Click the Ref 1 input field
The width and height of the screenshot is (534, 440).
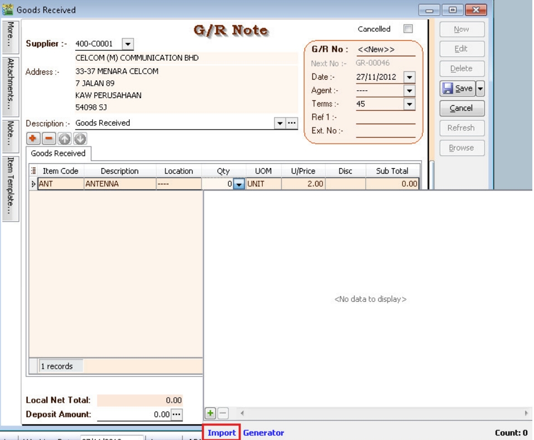click(x=385, y=118)
